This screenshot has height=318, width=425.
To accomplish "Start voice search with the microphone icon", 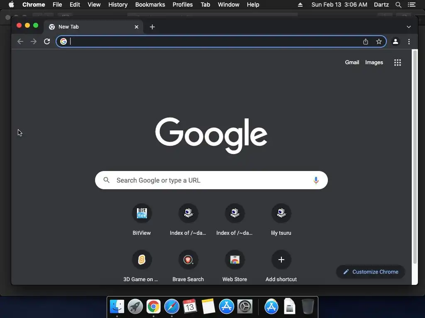I will pos(316,180).
